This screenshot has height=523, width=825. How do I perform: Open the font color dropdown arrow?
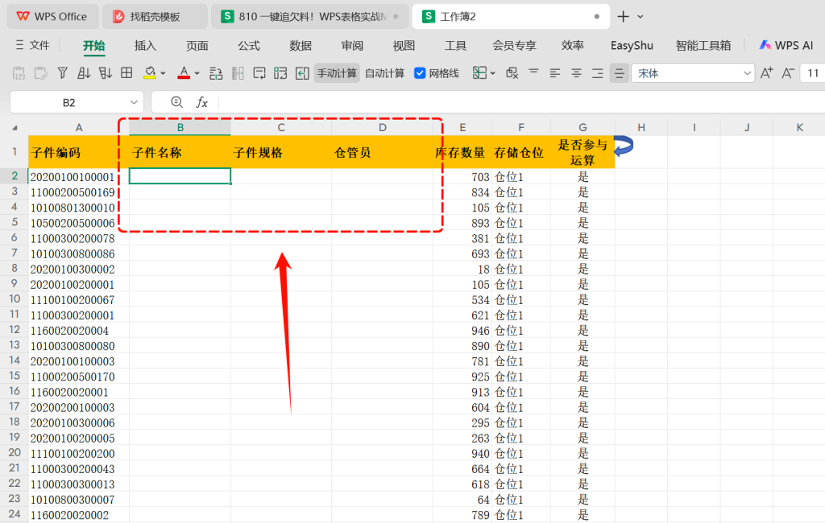tap(197, 73)
